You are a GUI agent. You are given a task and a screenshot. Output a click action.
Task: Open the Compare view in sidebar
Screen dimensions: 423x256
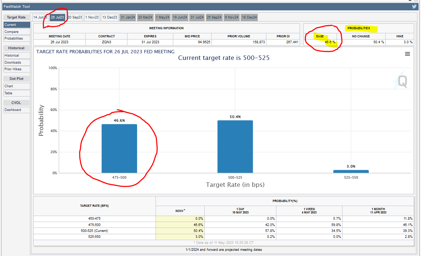pyautogui.click(x=17, y=31)
